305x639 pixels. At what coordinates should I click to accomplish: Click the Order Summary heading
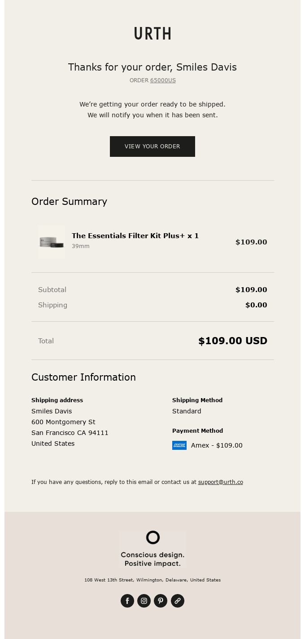69,201
